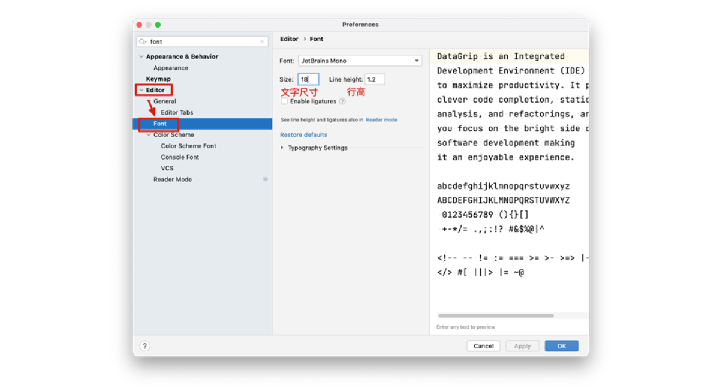This screenshot has width=723, height=391.
Task: Click the Editor tree item label
Action: click(x=155, y=90)
